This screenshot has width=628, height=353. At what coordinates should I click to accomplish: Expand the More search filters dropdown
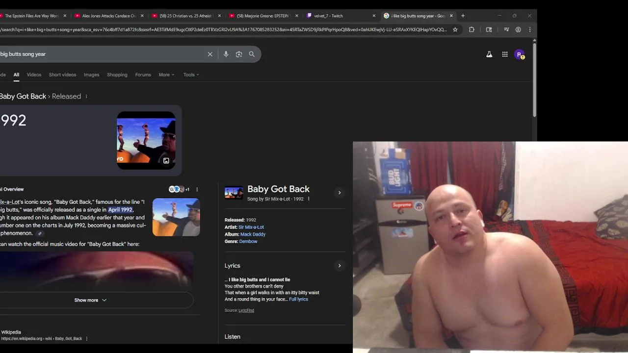[x=166, y=75]
